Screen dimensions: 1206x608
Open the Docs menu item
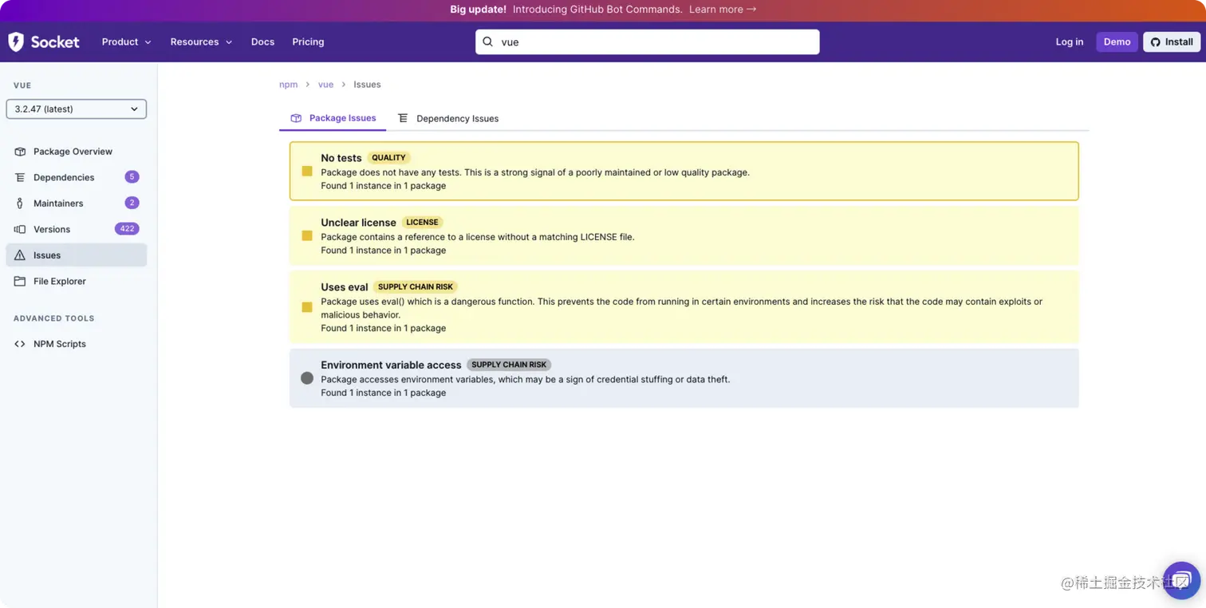[x=262, y=41]
